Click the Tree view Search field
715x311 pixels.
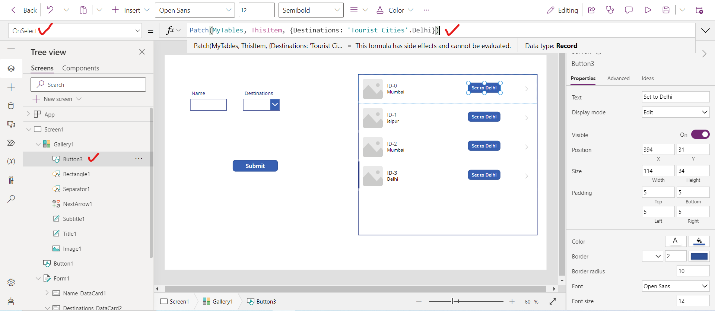point(88,85)
